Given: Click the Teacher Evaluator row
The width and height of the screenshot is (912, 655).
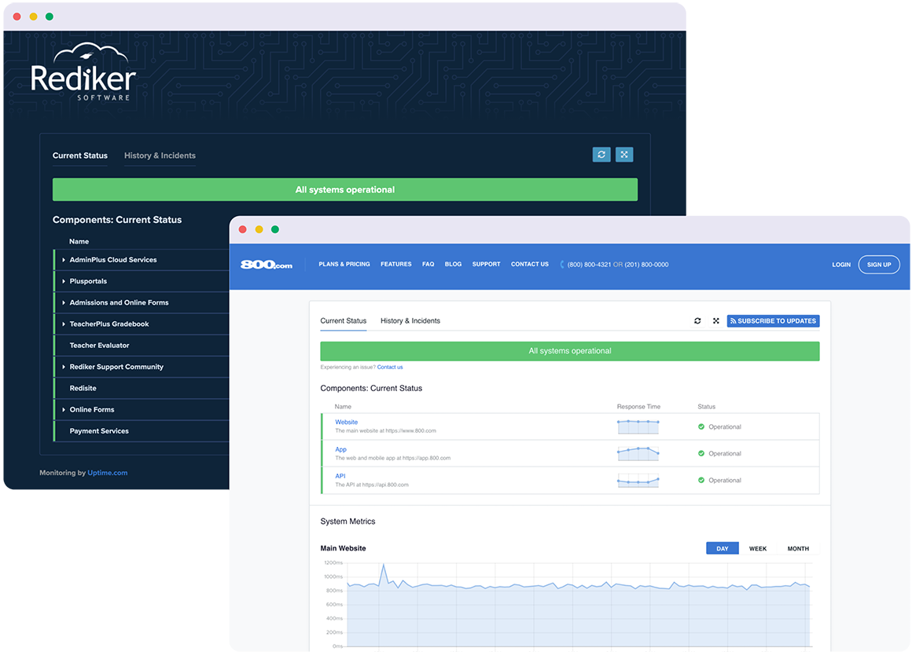Looking at the screenshot, I should 142,346.
